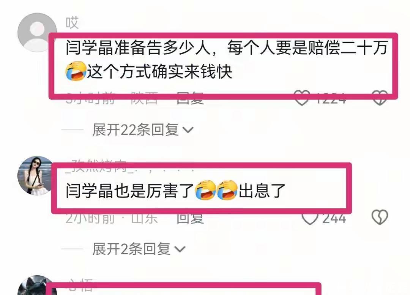Click the chevron next to 展开2条回复
The image size is (410, 295).
point(180,249)
